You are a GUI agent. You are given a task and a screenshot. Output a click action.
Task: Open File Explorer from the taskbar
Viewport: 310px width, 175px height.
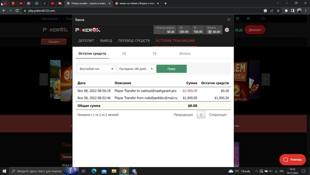[x=114, y=171]
